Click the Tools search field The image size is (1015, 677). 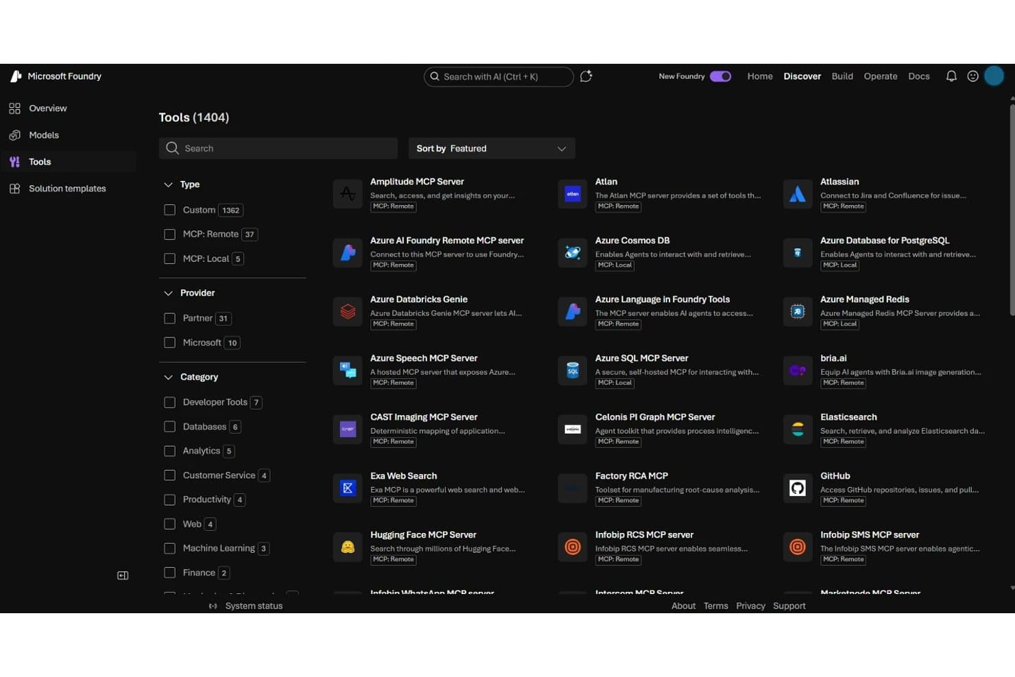[x=278, y=148]
